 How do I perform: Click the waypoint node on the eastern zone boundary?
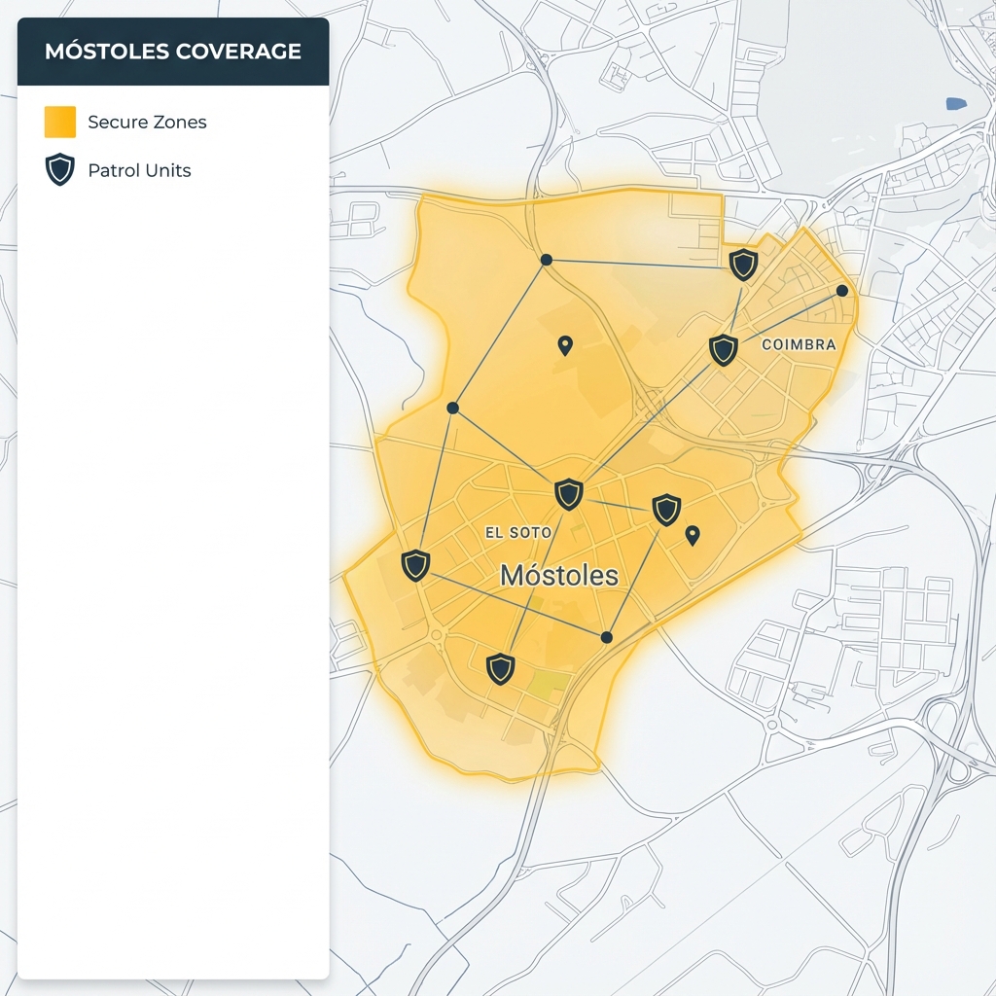[x=842, y=290]
